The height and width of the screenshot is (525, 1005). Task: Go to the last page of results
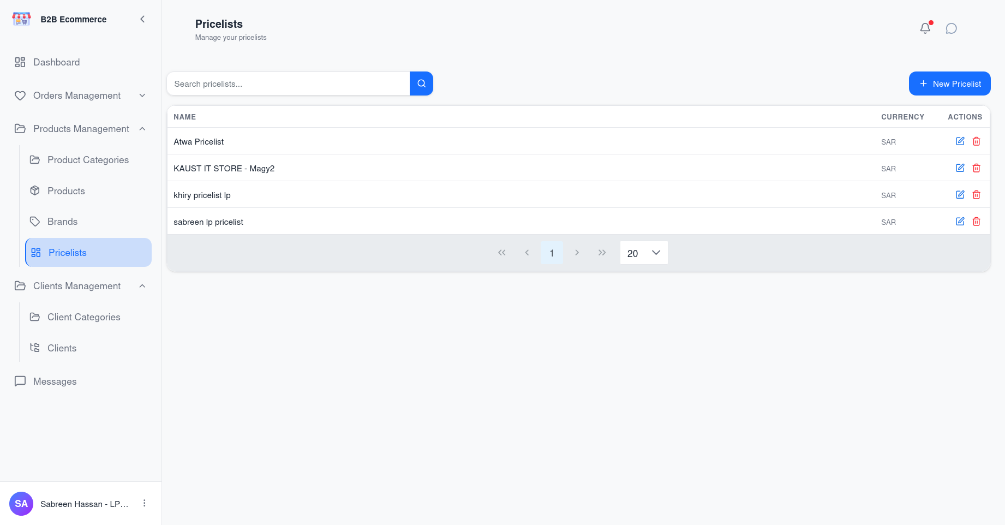pos(602,253)
